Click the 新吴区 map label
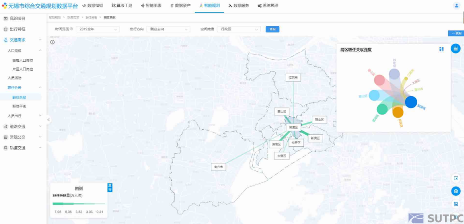Screen dimensions: 464x224 point(315,138)
